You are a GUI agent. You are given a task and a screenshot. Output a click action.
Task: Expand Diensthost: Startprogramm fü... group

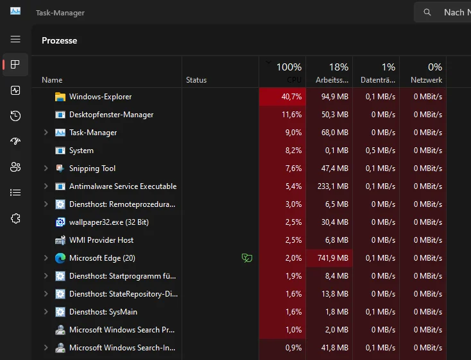[x=46, y=276]
